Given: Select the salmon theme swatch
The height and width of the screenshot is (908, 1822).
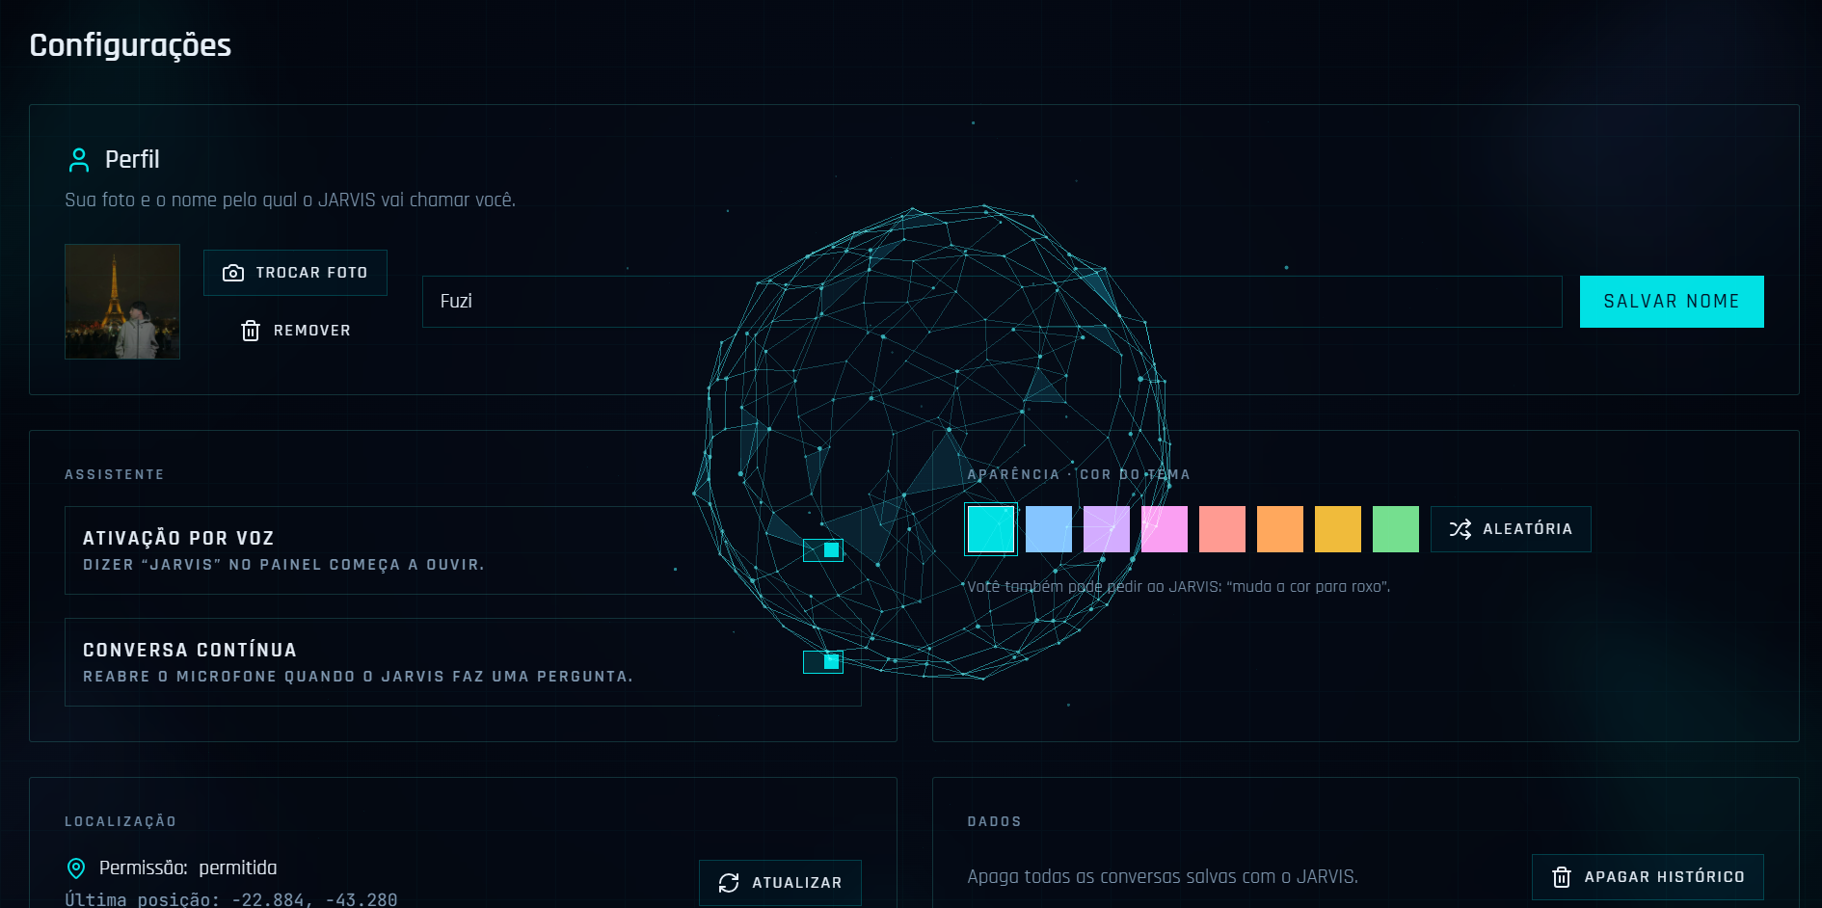Looking at the screenshot, I should (x=1222, y=529).
